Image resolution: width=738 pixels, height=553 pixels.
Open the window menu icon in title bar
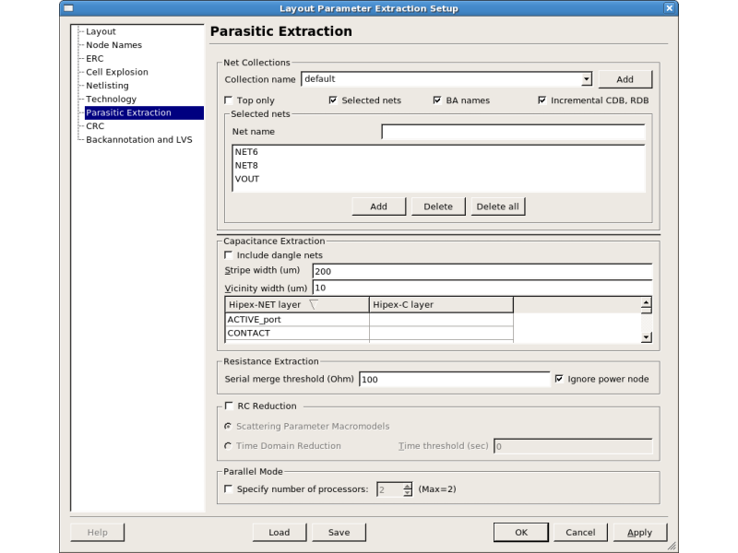(68, 8)
